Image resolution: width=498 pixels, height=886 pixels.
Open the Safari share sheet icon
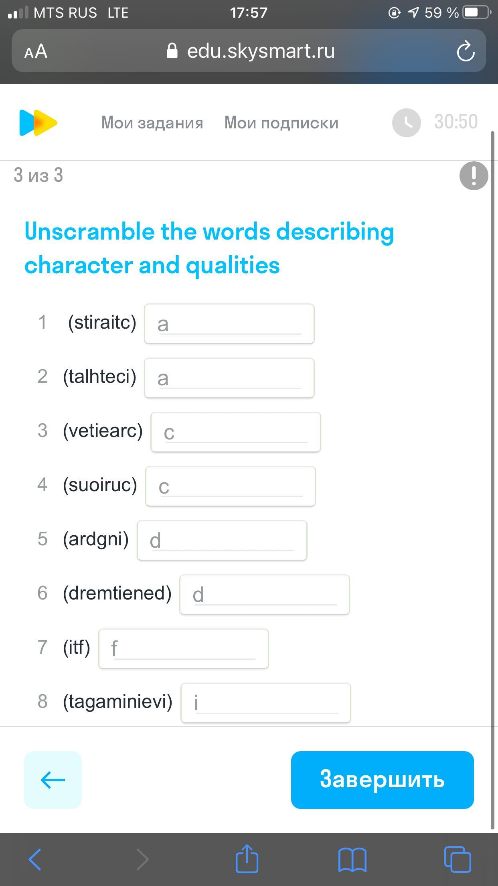coord(247,859)
